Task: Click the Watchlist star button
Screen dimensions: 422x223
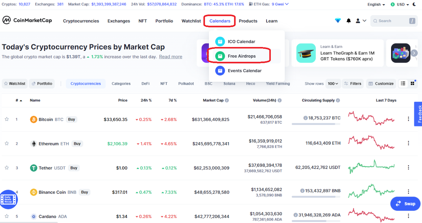Action: (15, 84)
